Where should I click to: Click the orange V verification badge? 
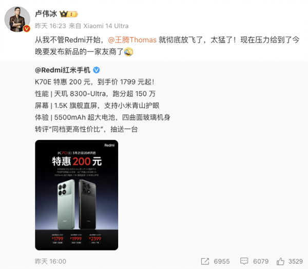(27, 29)
